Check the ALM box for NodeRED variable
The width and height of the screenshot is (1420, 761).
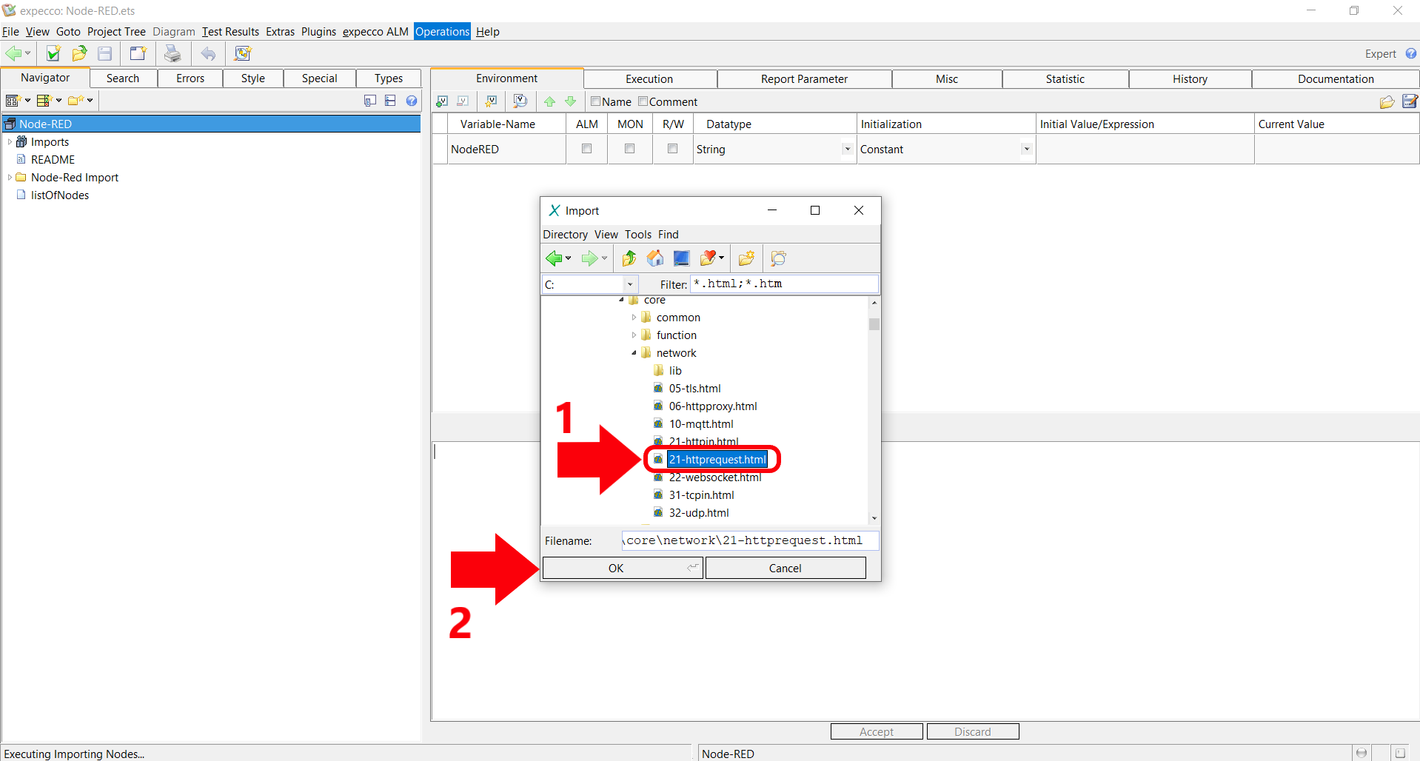click(586, 149)
